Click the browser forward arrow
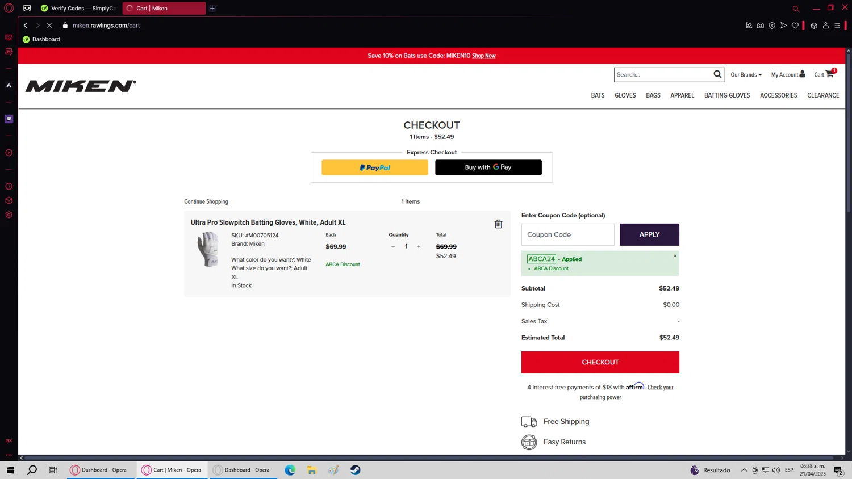This screenshot has width=852, height=479. pyautogui.click(x=37, y=26)
